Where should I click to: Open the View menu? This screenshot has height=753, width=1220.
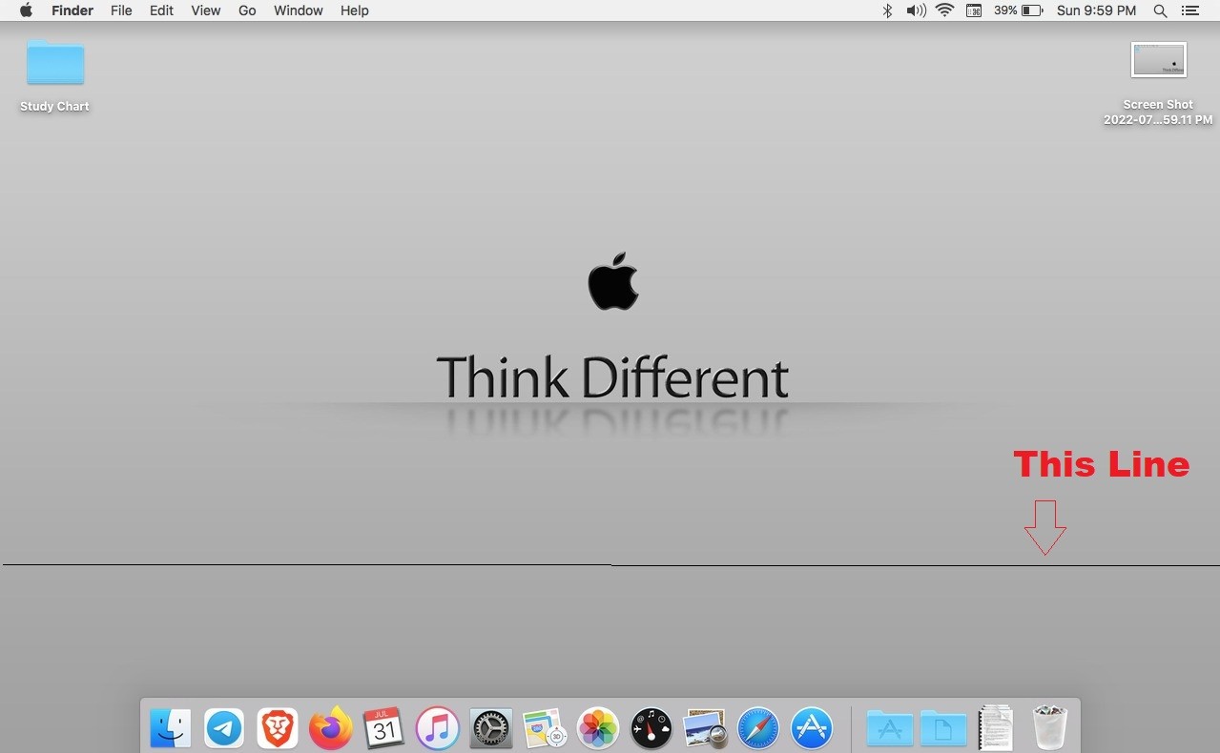206,10
